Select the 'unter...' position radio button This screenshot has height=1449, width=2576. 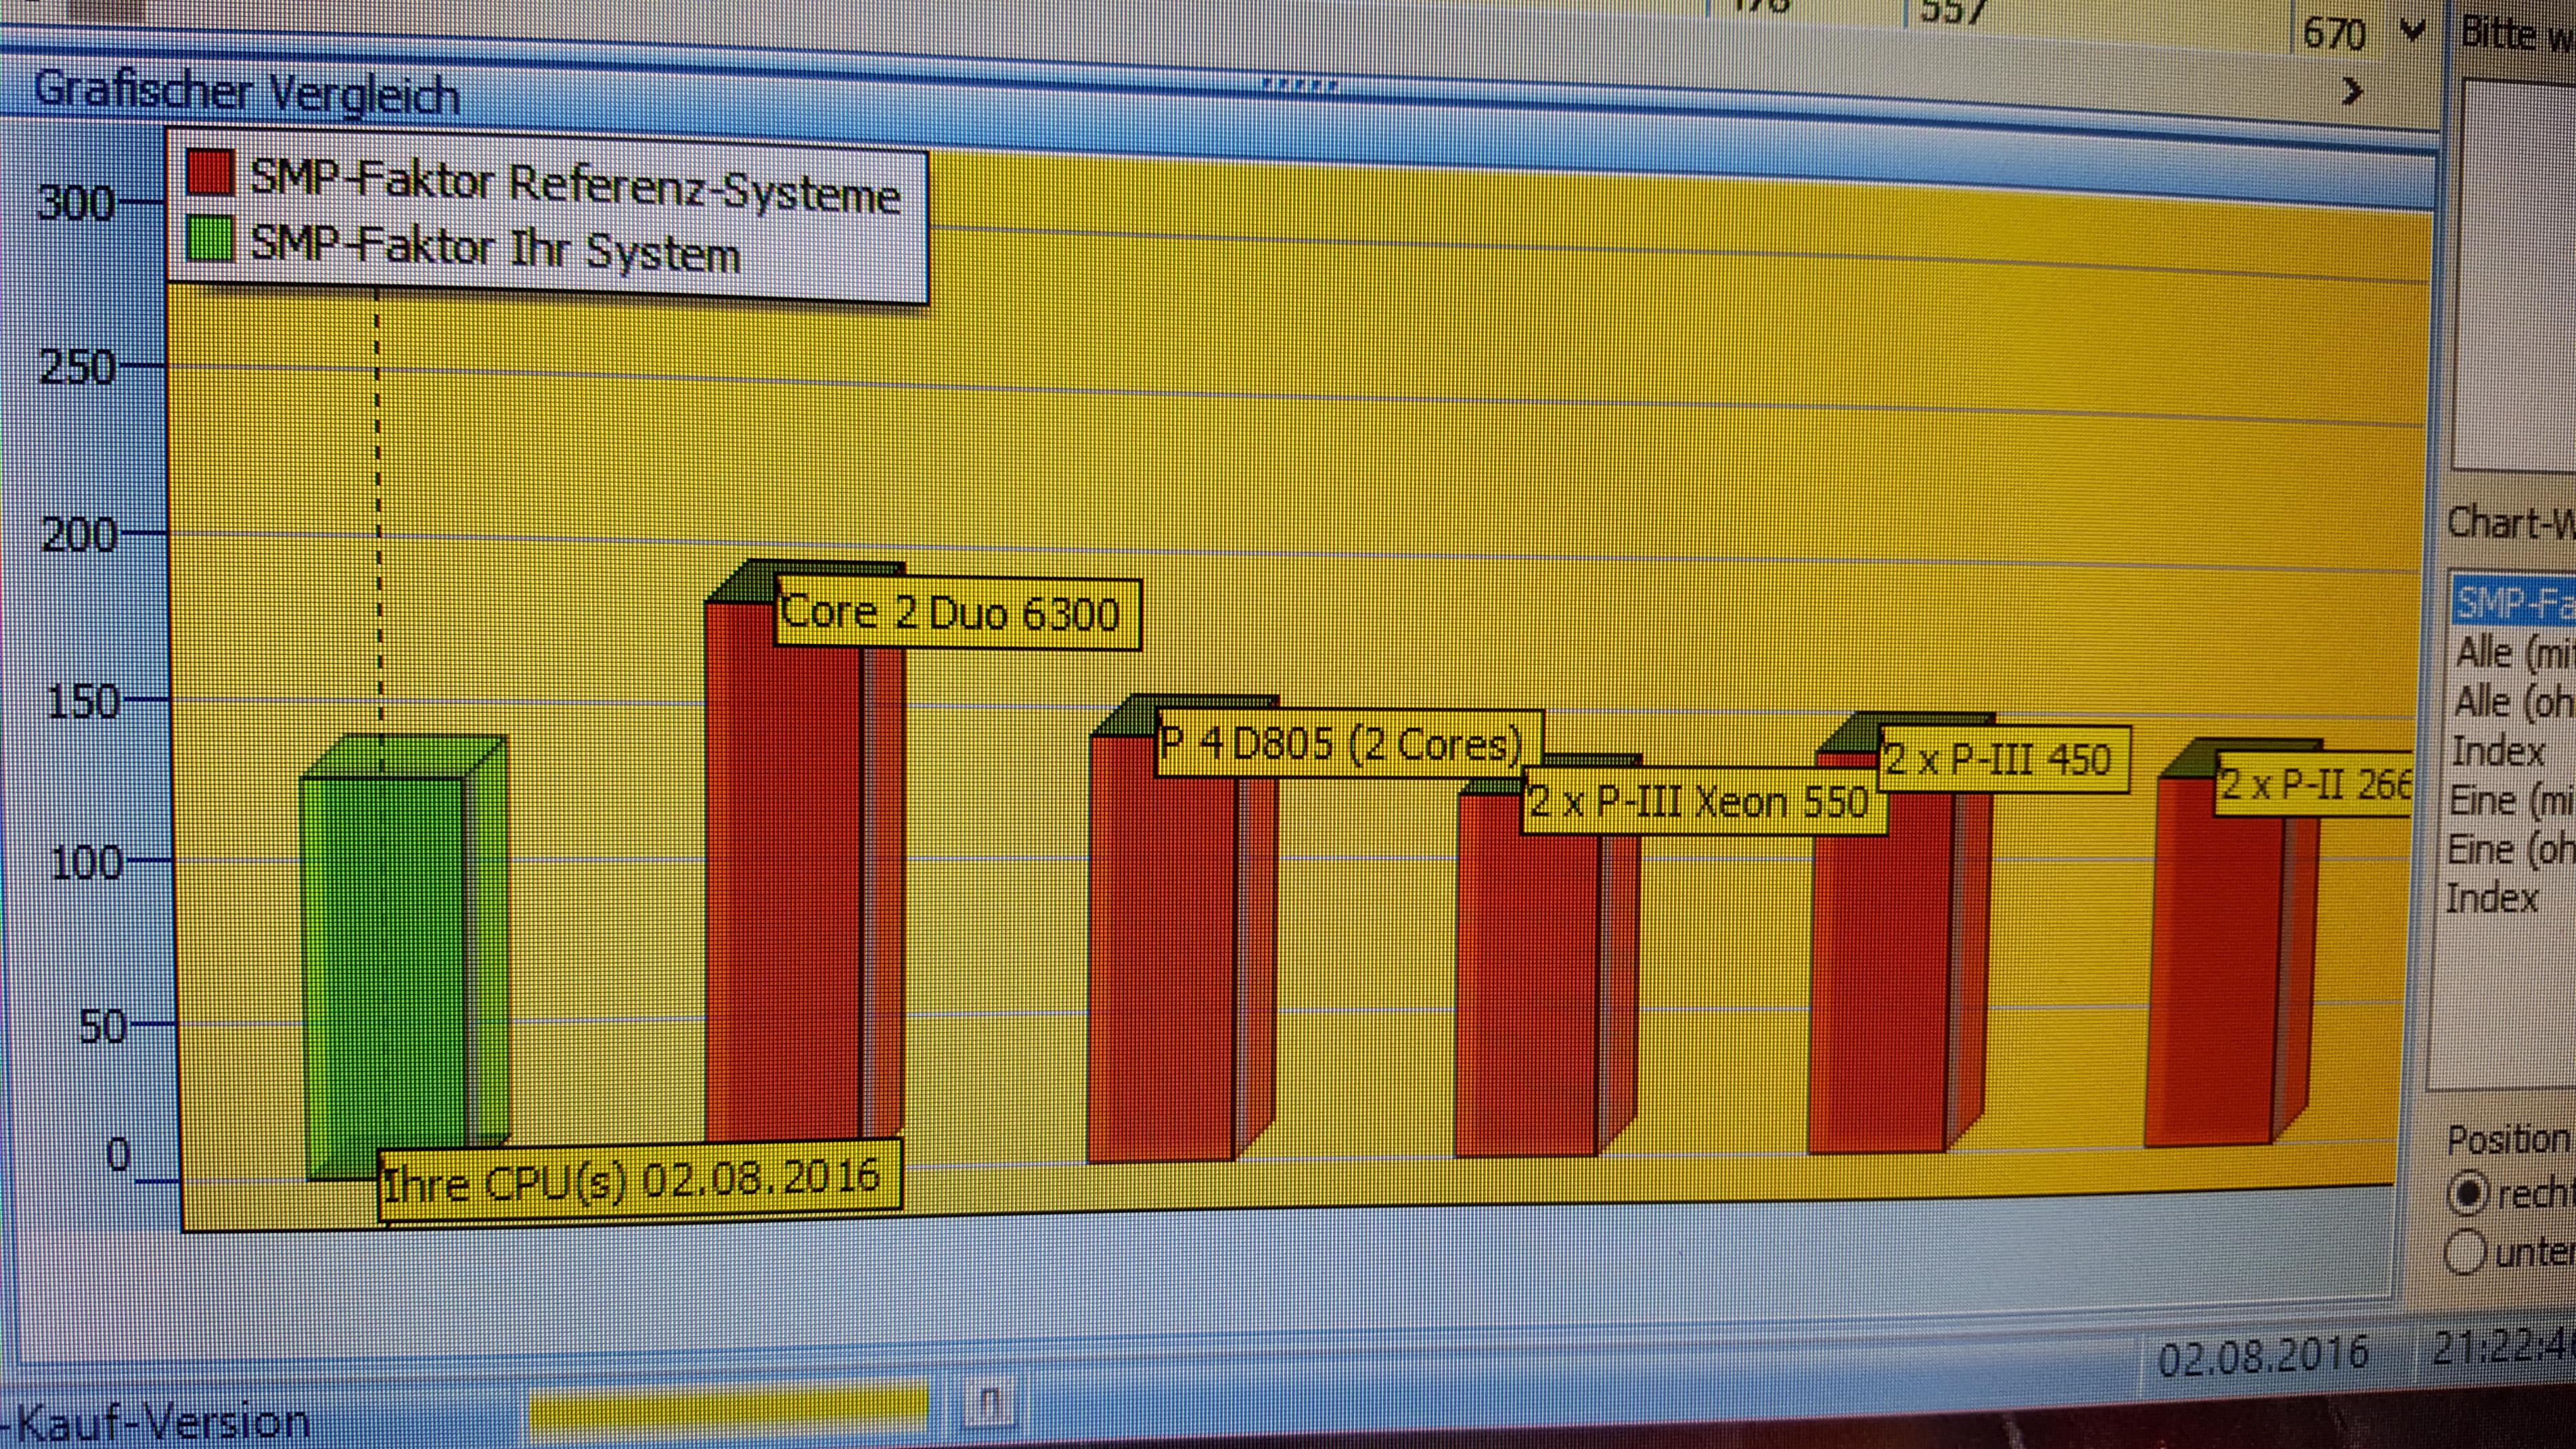click(x=2466, y=1252)
